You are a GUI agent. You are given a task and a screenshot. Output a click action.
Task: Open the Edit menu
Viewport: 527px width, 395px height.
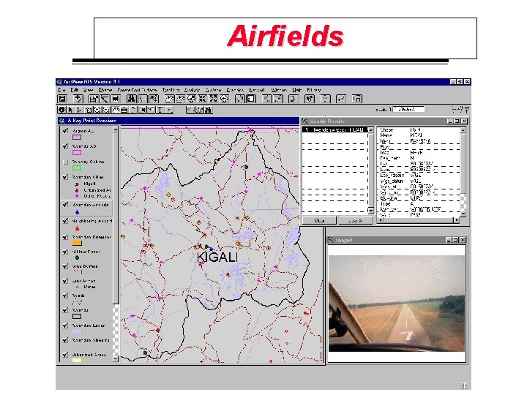74,90
